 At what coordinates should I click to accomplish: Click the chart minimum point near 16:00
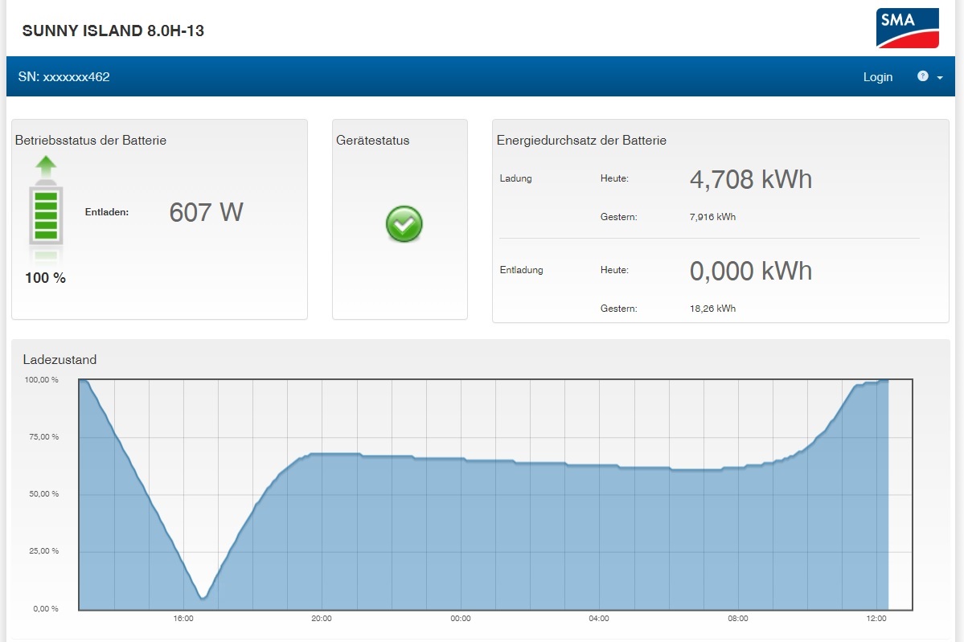[203, 596]
